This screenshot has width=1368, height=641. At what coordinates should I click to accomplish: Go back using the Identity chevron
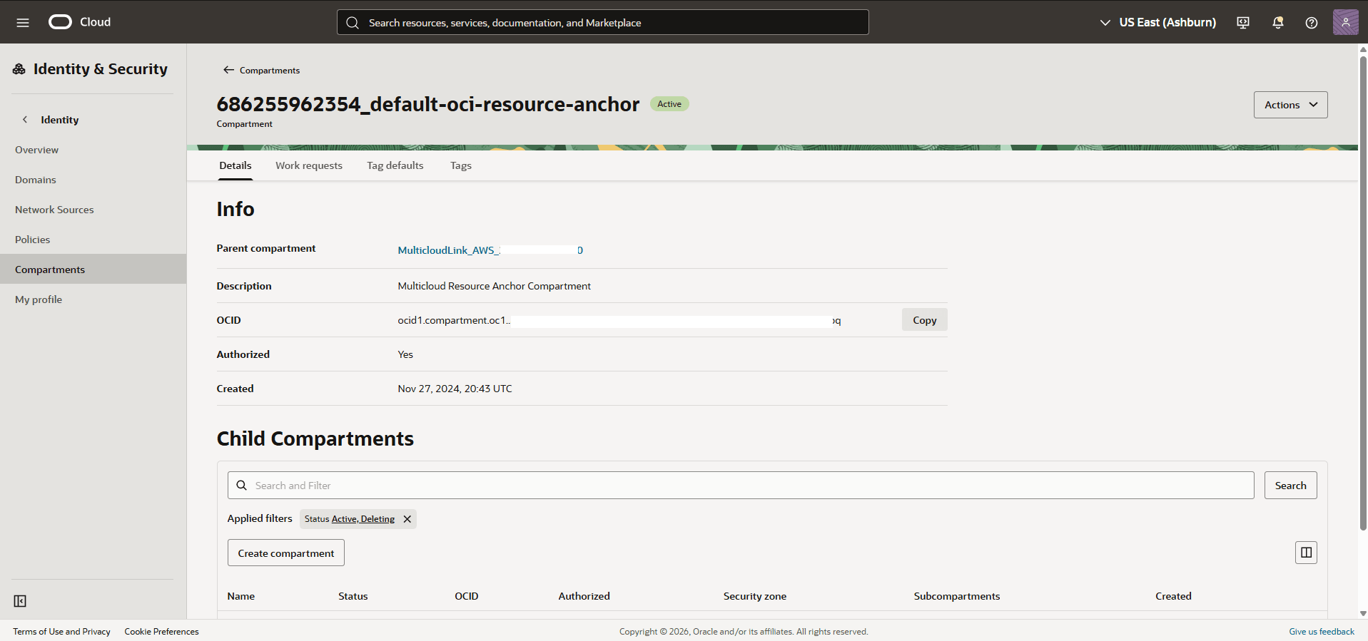coord(25,120)
